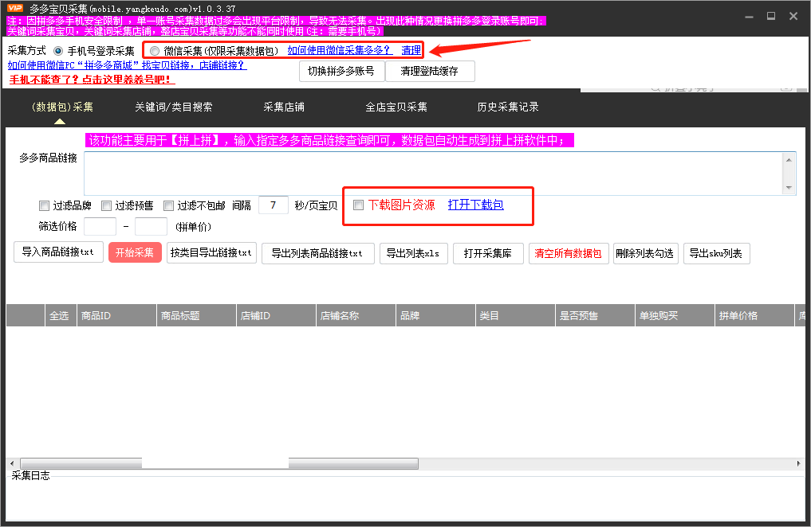811x527 pixels.
Task: Select 微信采集 radio option
Action: click(154, 51)
